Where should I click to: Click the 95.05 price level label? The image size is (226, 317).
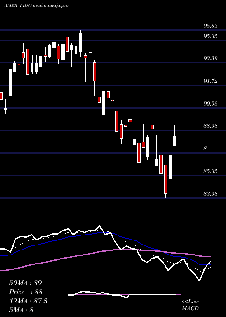(211, 36)
